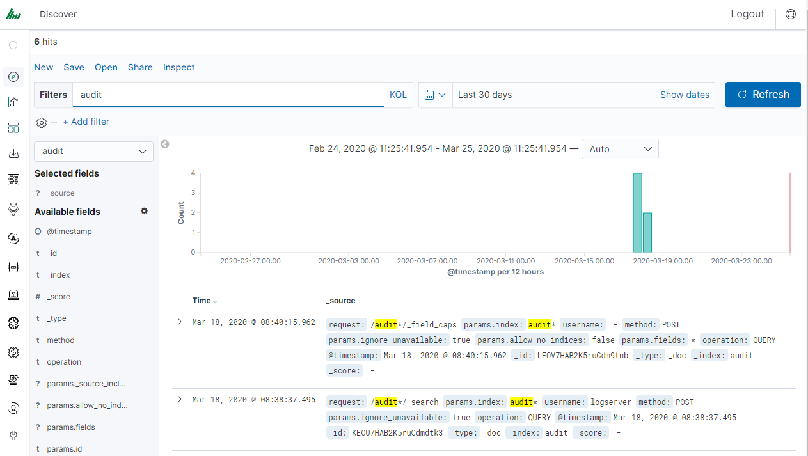Open Dashboard sidebar icon
Image resolution: width=808 pixels, height=456 pixels.
13,128
